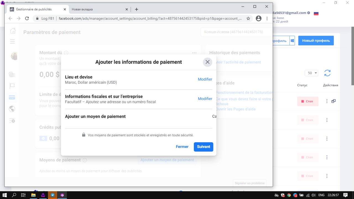Open hamburger menu in Facebook sidebar
Image resolution: width=354 pixels, height=199 pixels.
coord(12,42)
